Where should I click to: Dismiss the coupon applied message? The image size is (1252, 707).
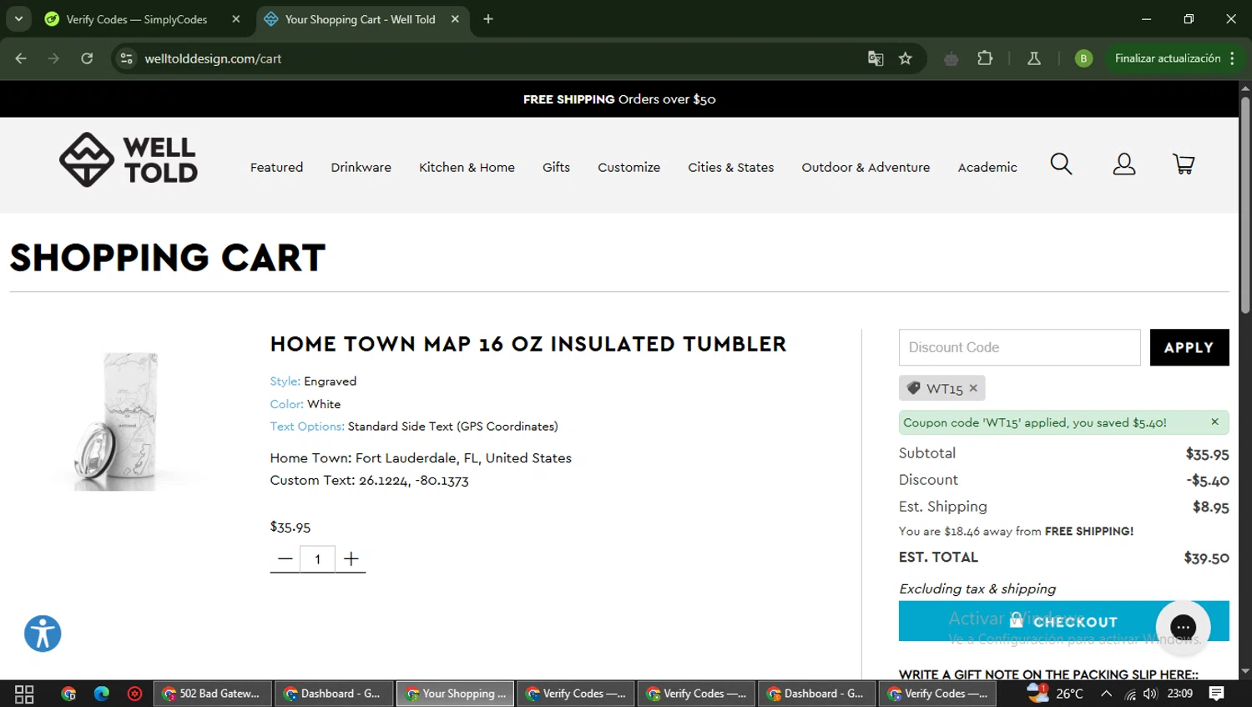pos(1215,422)
